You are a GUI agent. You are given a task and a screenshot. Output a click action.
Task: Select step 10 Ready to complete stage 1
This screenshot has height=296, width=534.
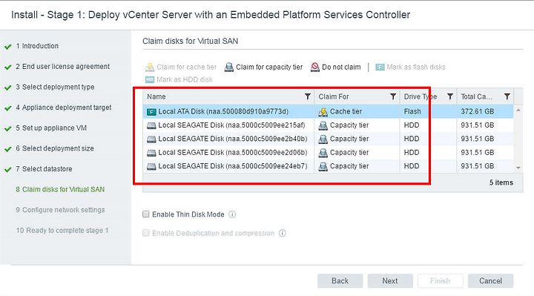(62, 230)
